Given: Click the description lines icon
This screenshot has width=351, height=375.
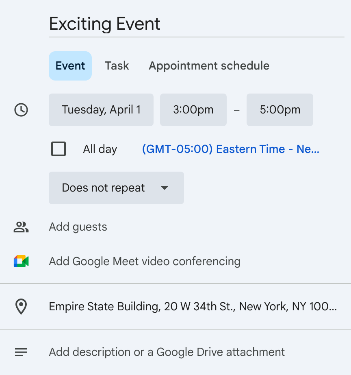Looking at the screenshot, I should [21, 352].
